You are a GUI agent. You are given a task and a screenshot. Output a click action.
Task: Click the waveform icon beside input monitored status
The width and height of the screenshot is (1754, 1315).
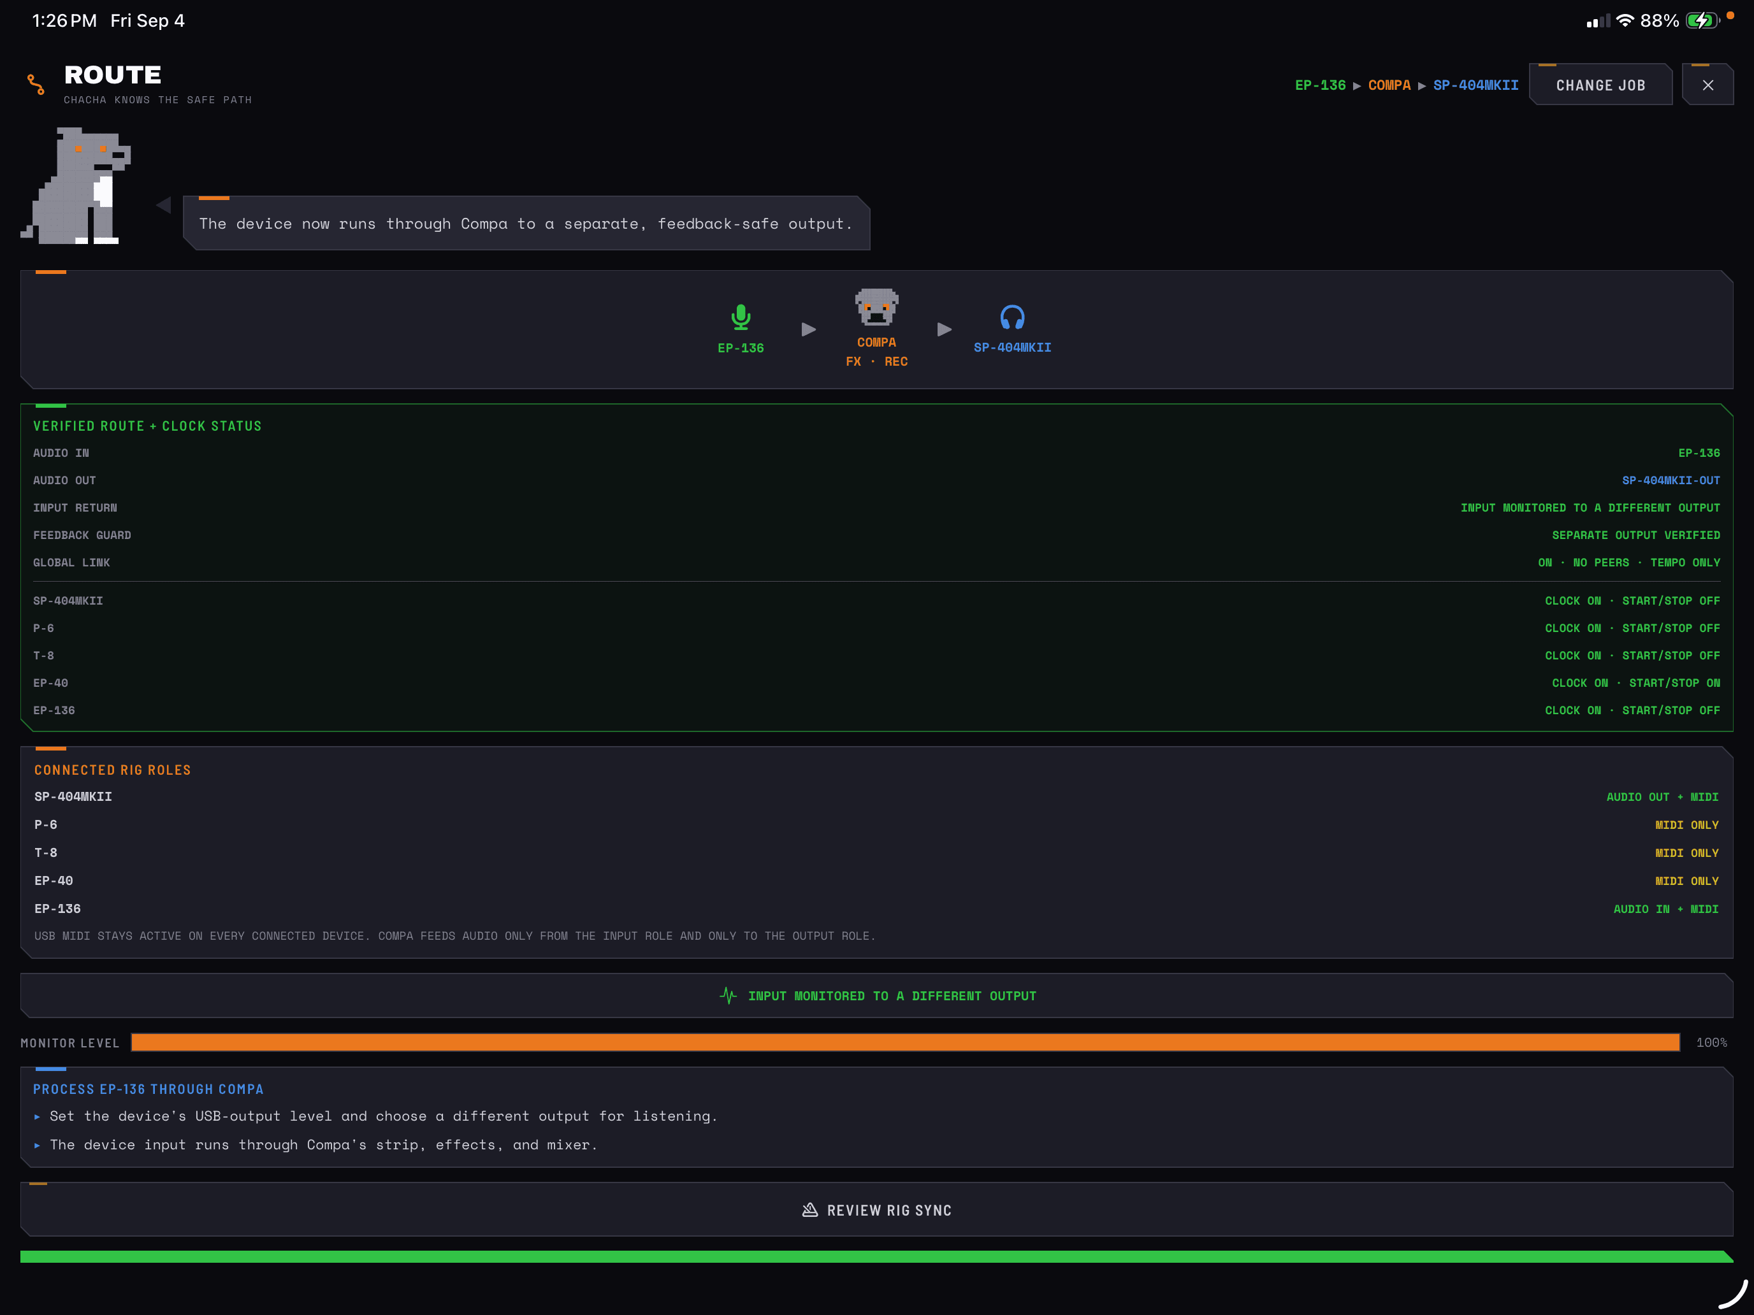[728, 996]
